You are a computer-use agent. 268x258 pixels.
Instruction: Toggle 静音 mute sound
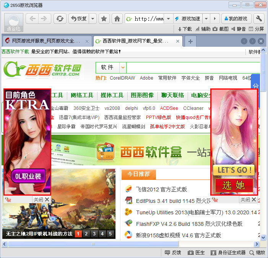click(239, 29)
